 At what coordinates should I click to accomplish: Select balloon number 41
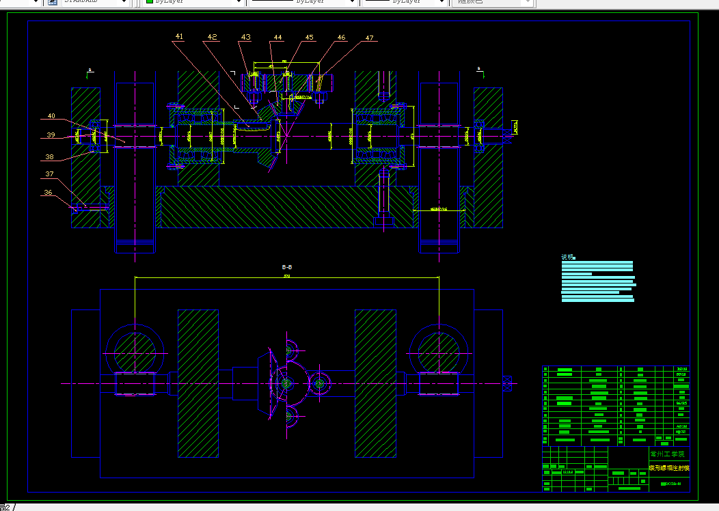(x=179, y=36)
